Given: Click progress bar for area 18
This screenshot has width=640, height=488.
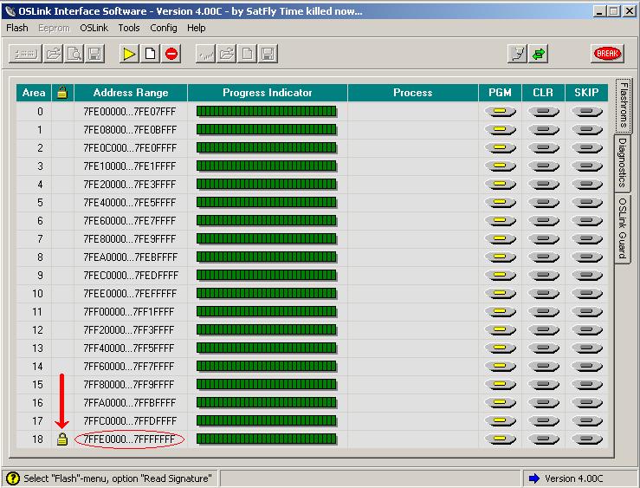Looking at the screenshot, I should [x=267, y=439].
